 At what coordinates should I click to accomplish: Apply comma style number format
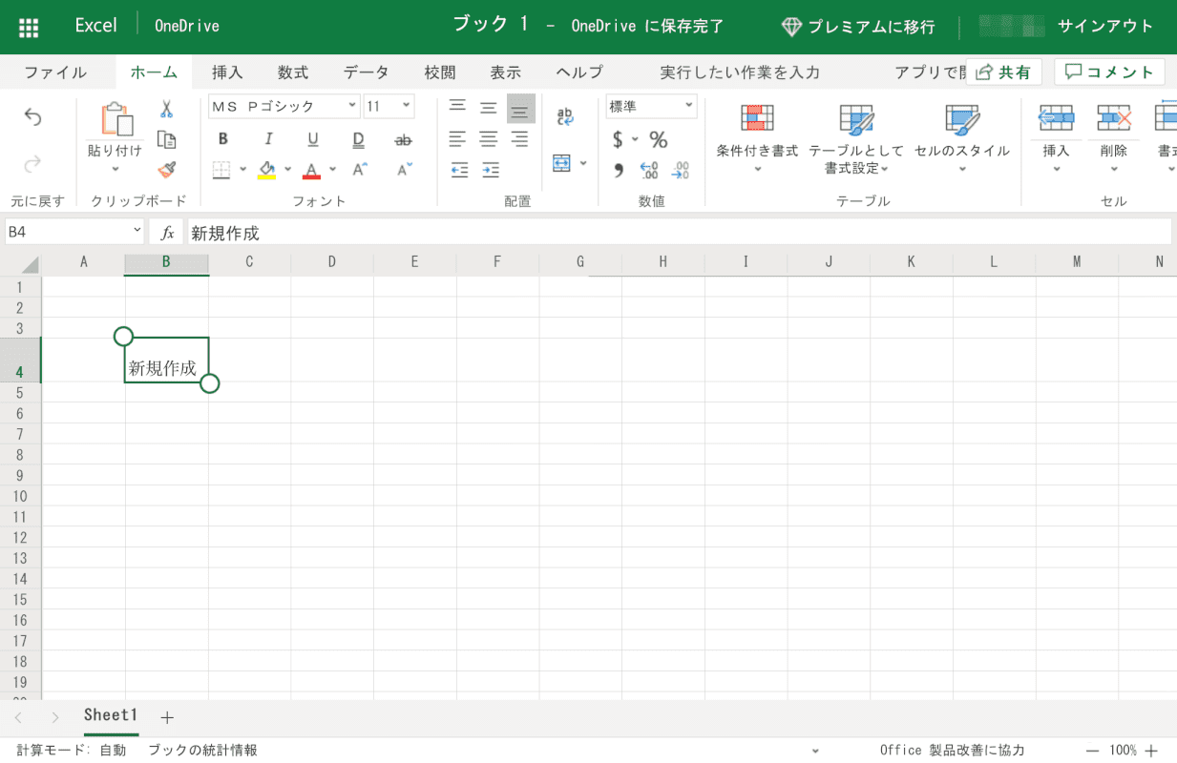coord(619,170)
